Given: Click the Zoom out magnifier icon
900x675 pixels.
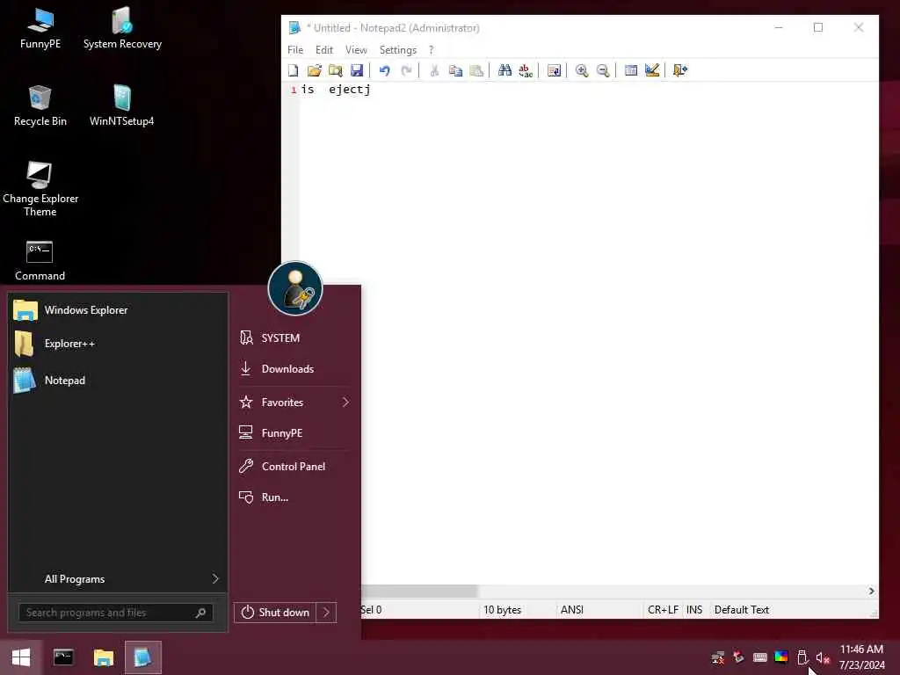Looking at the screenshot, I should [603, 70].
